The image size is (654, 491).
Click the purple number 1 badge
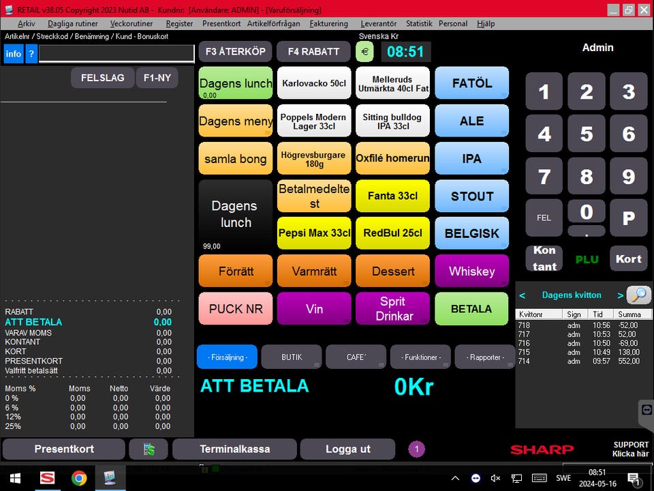[416, 449]
